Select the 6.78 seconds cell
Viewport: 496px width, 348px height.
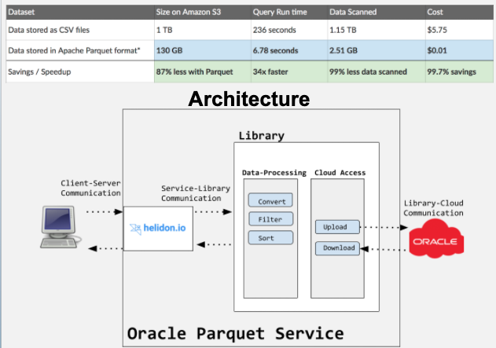289,50
